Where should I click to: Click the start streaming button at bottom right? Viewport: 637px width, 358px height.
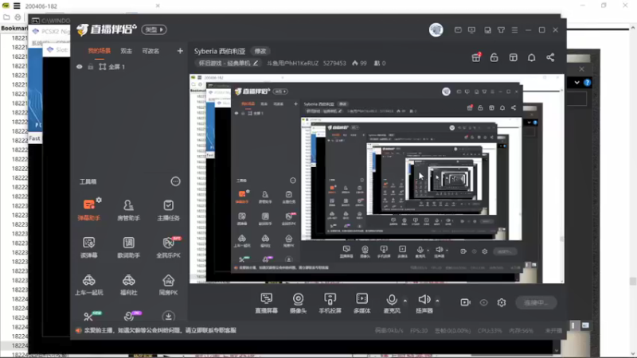pos(536,303)
